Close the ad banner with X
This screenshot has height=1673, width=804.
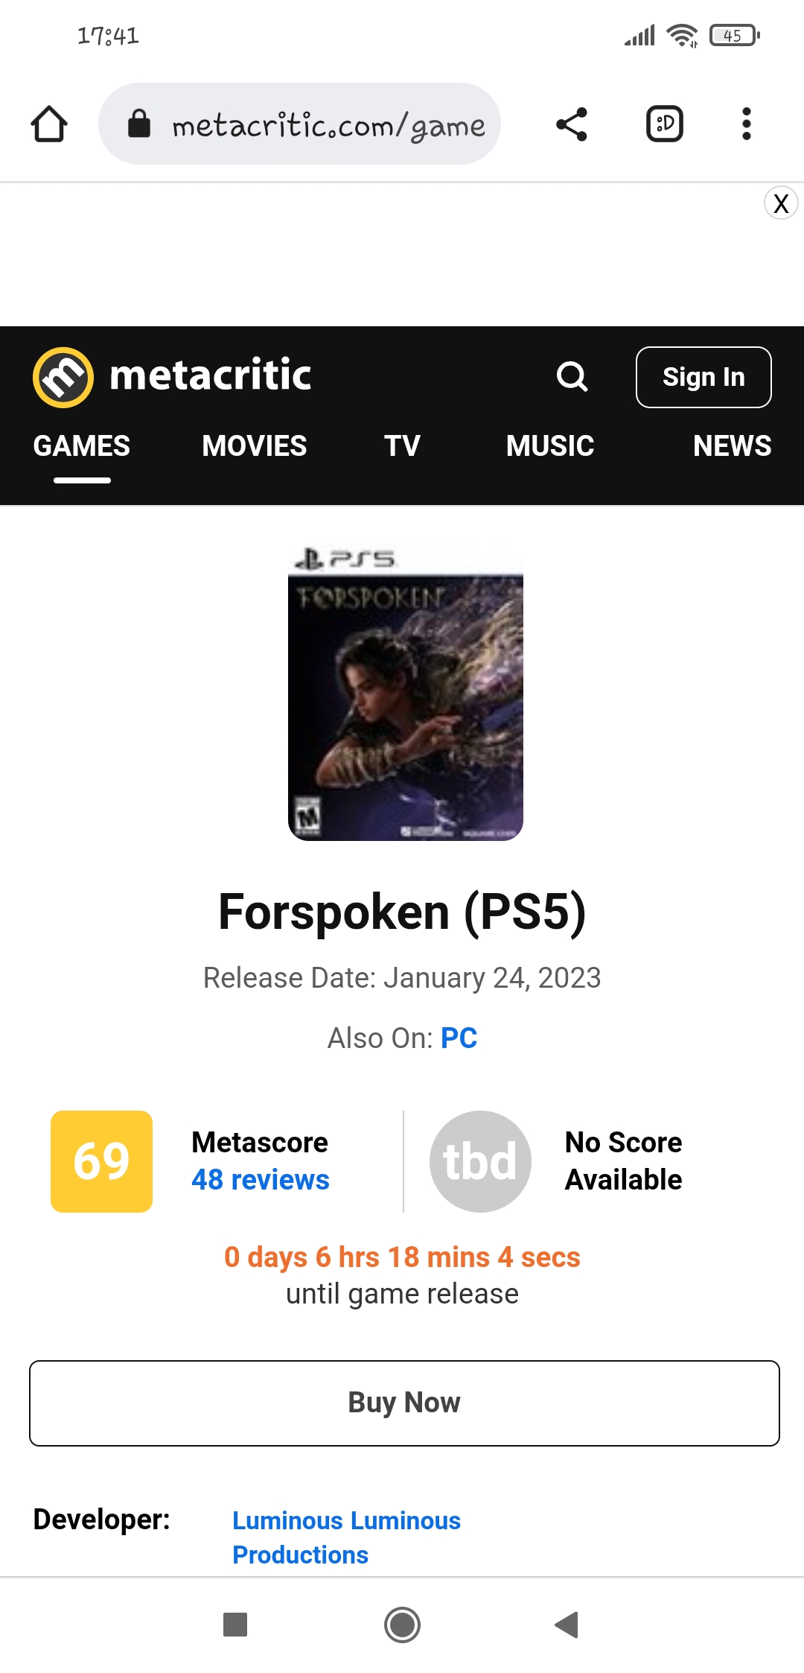point(781,203)
